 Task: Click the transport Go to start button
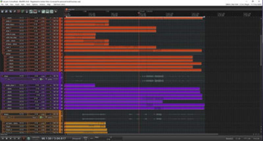pos(3,138)
